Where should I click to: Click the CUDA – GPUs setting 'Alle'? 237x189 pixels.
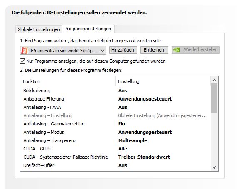pyautogui.click(x=122, y=149)
